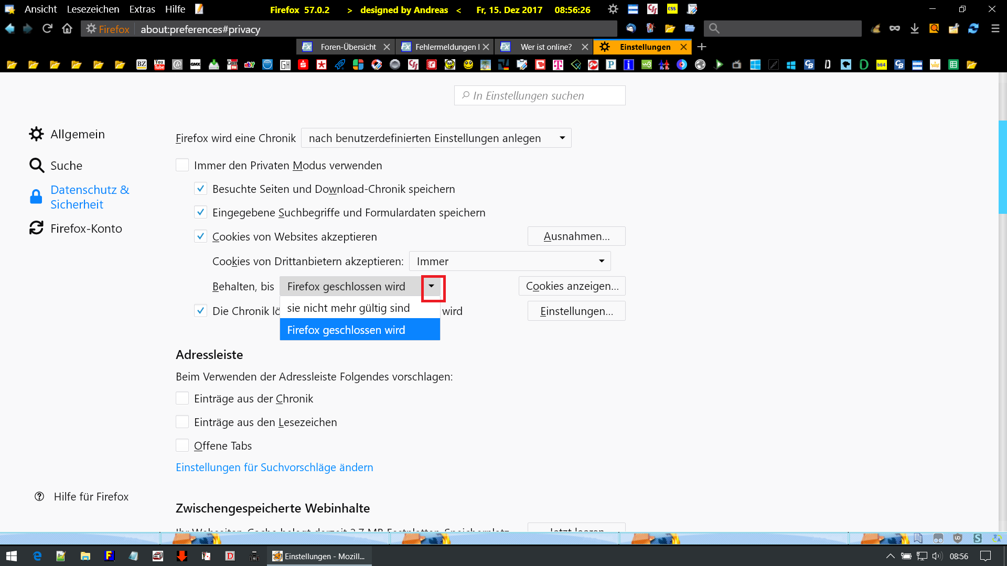The width and height of the screenshot is (1007, 566).
Task: Click the Cookies anzeigen button
Action: click(572, 286)
